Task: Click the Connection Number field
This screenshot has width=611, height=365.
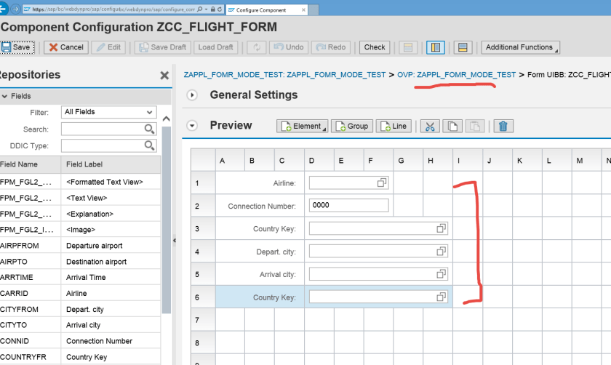Action: tap(348, 205)
